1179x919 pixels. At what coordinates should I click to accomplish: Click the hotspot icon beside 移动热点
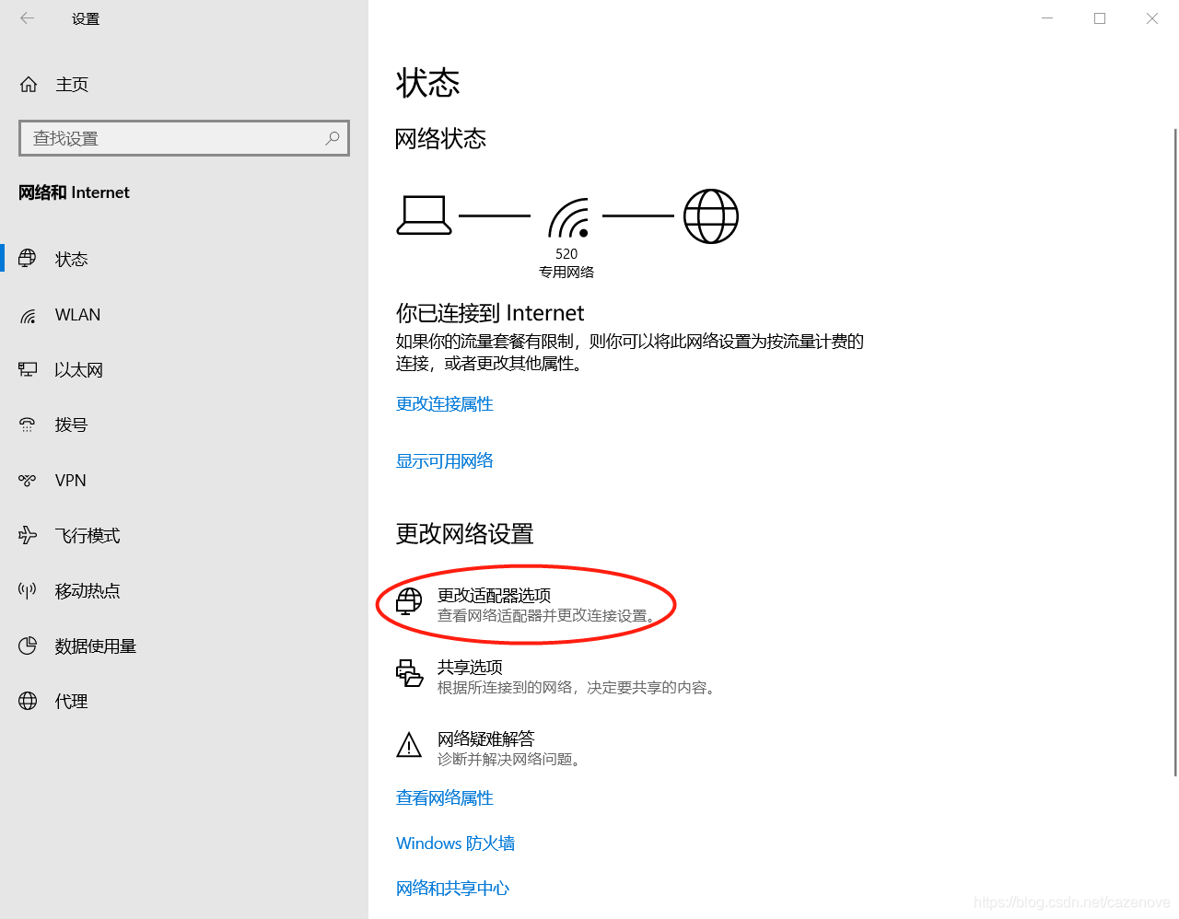point(28,590)
